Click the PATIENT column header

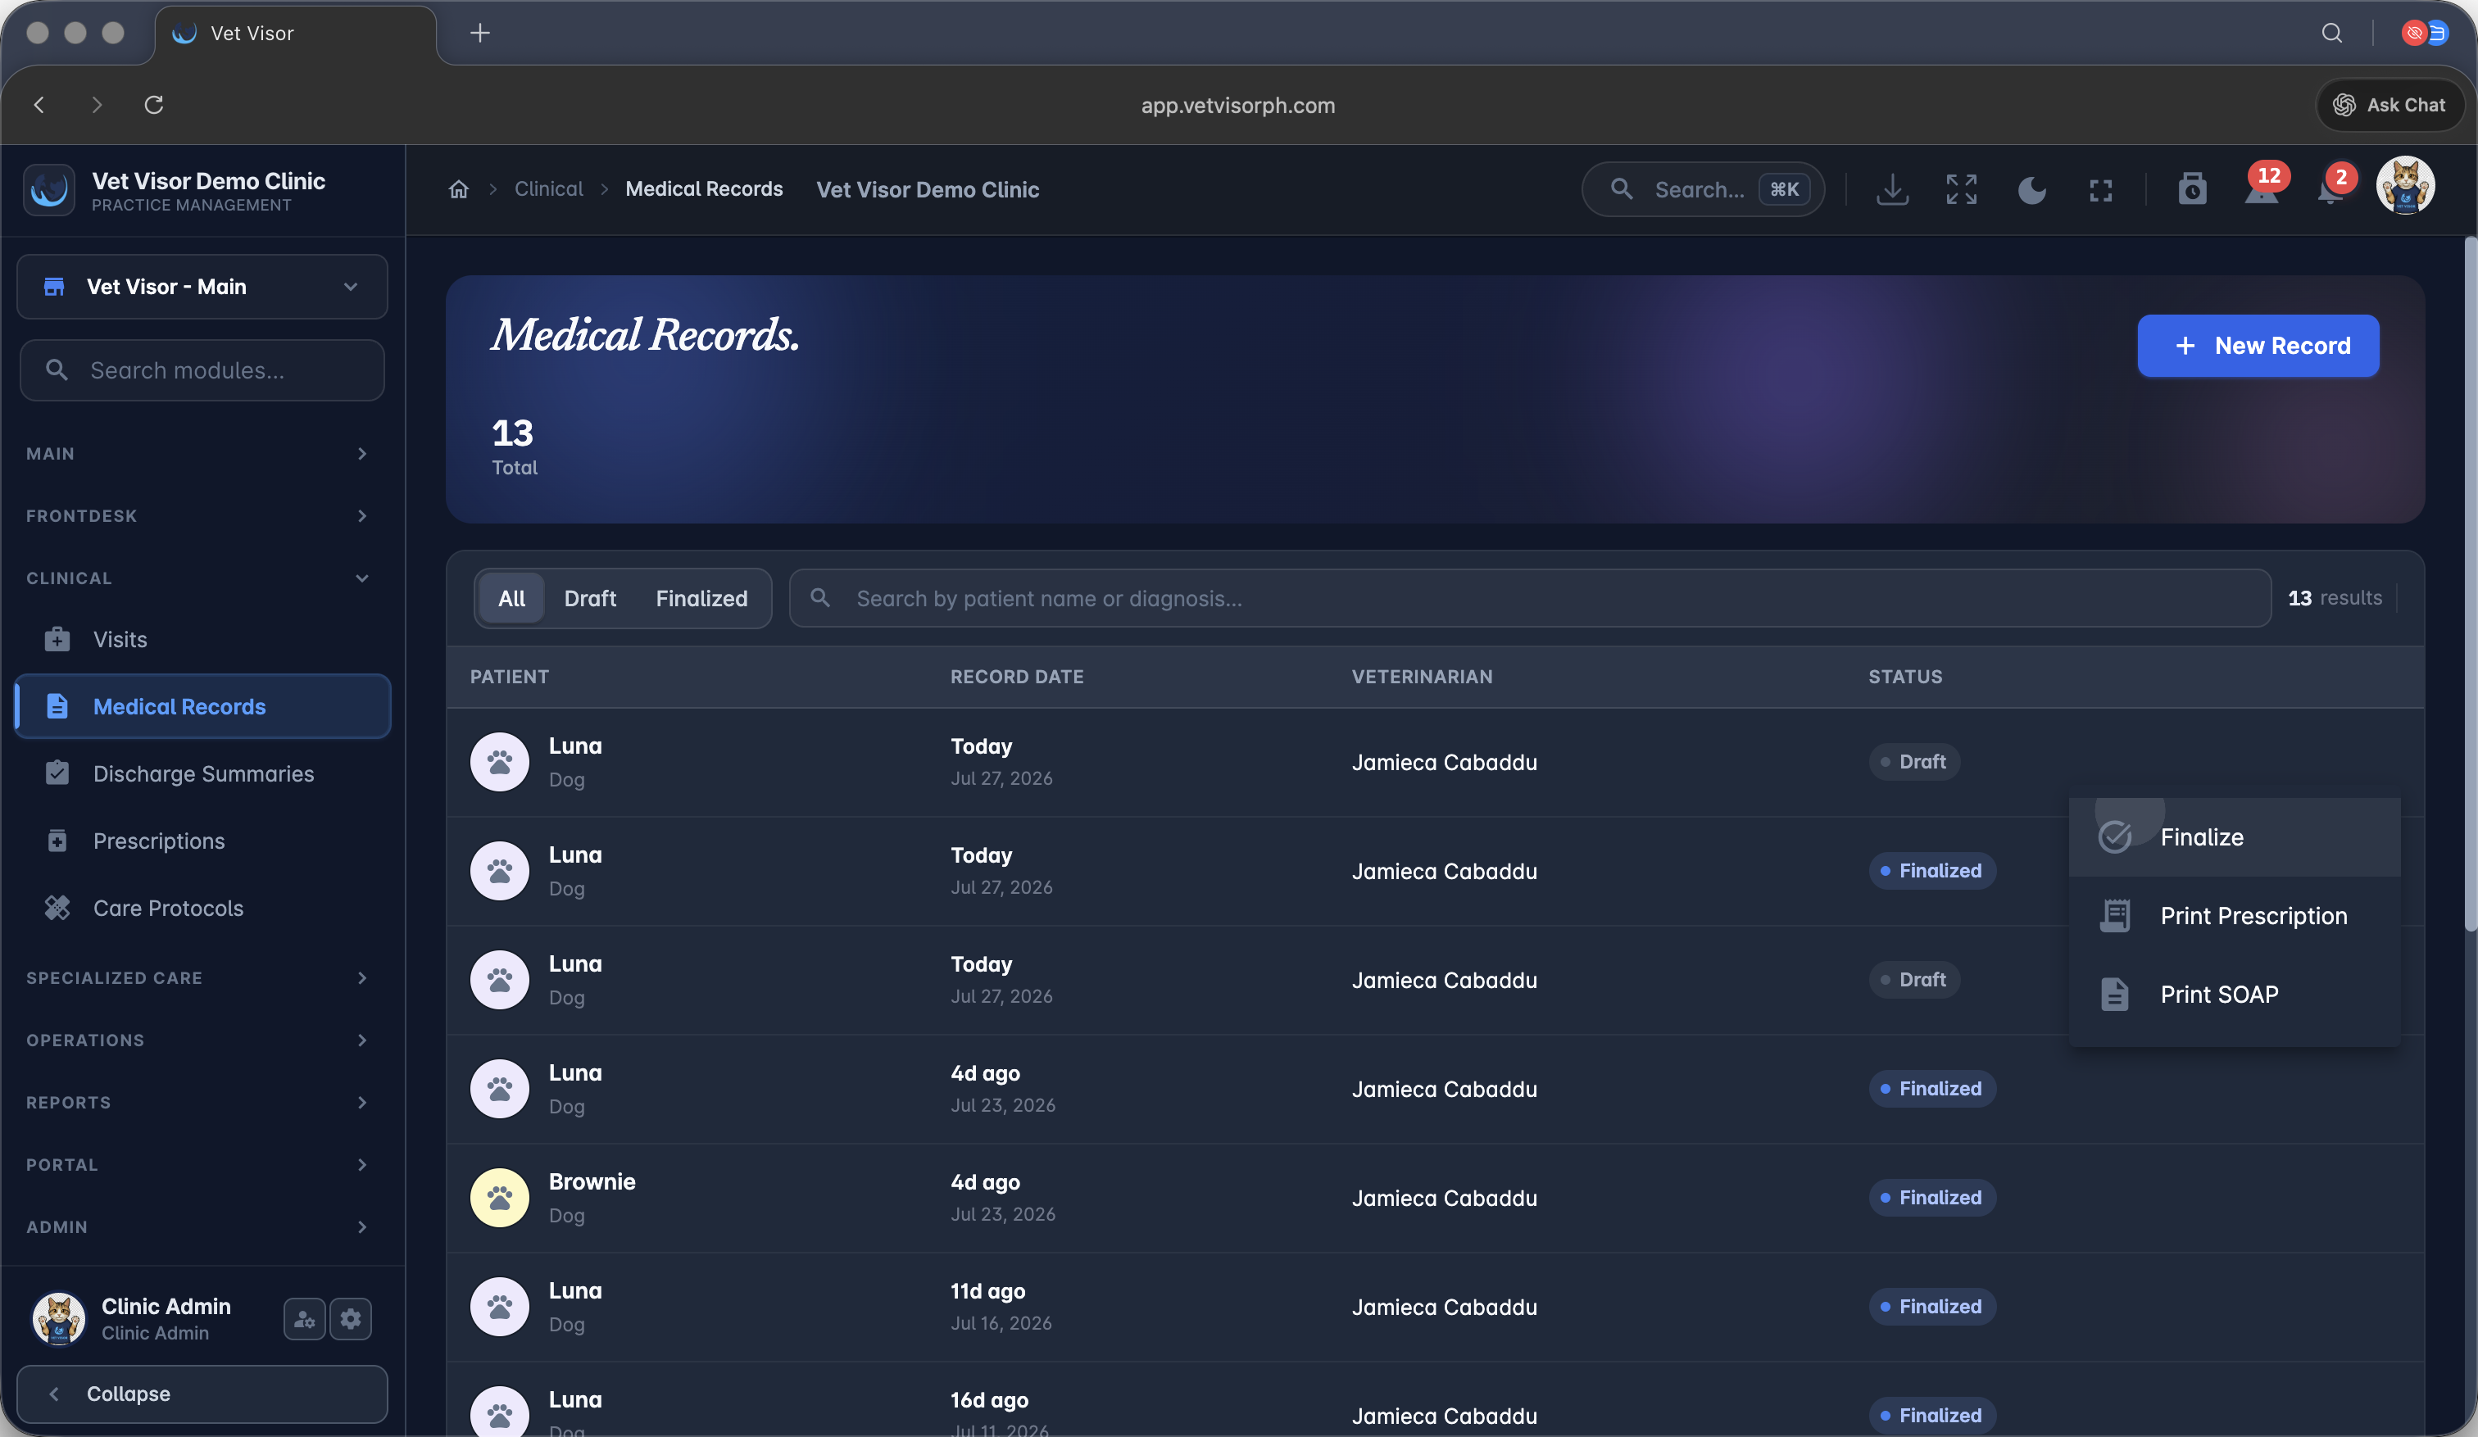[510, 676]
